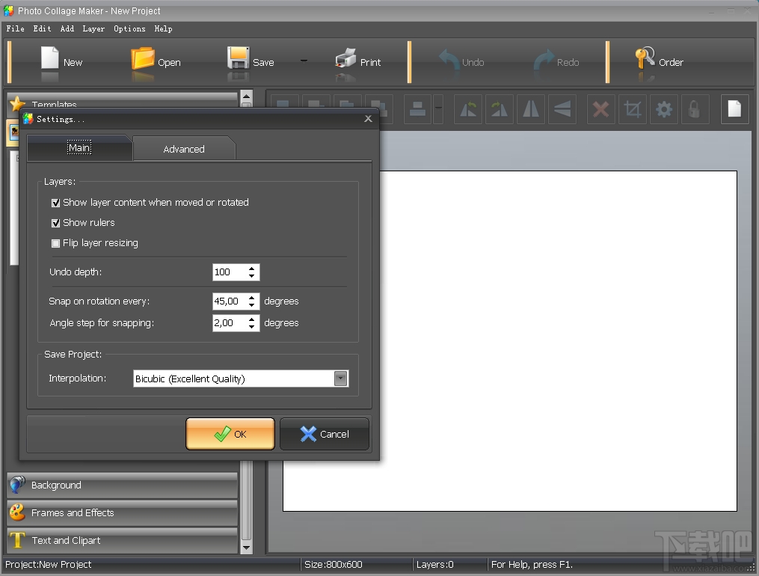
Task: Click the flip horizontal tool
Action: tap(531, 109)
